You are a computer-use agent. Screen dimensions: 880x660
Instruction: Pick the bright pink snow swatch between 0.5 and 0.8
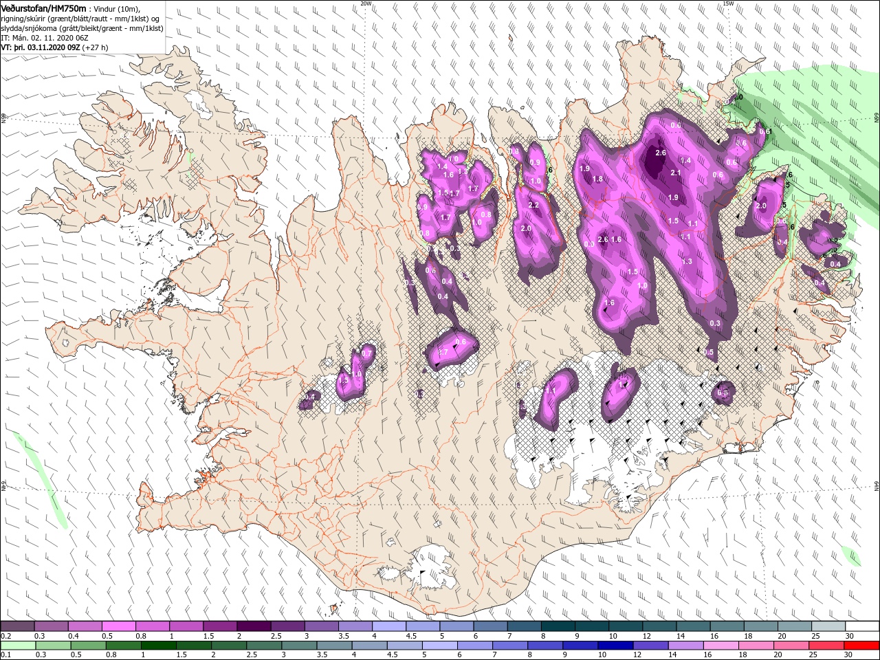click(x=118, y=626)
